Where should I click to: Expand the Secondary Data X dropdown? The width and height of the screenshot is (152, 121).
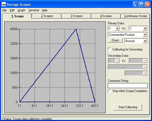click(x=117, y=61)
